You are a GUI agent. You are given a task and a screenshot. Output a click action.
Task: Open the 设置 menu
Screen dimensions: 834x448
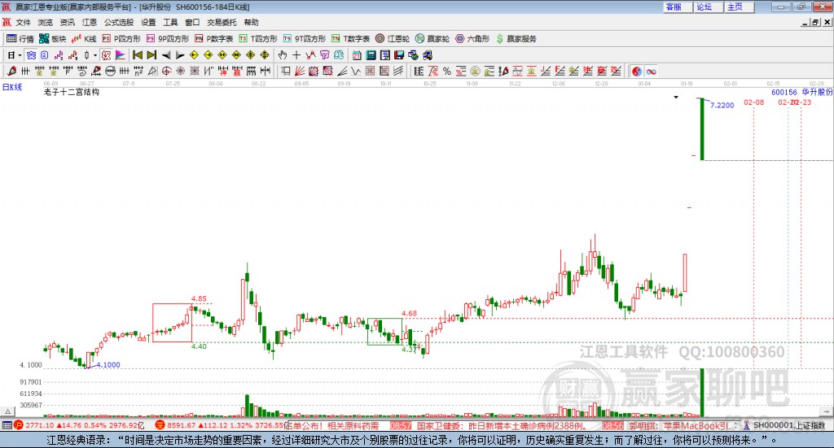pyautogui.click(x=148, y=22)
